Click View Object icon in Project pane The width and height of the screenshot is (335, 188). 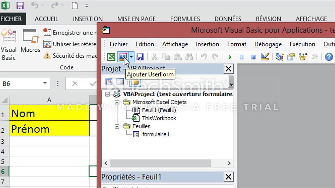(120, 82)
